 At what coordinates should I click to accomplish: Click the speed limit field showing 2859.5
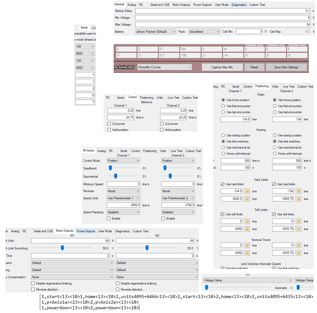pos(124,205)
